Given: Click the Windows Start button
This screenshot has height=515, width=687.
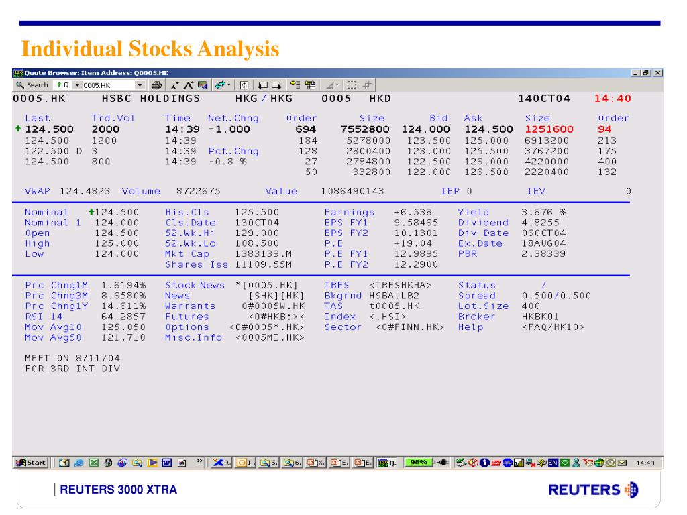Looking at the screenshot, I should 31,463.
